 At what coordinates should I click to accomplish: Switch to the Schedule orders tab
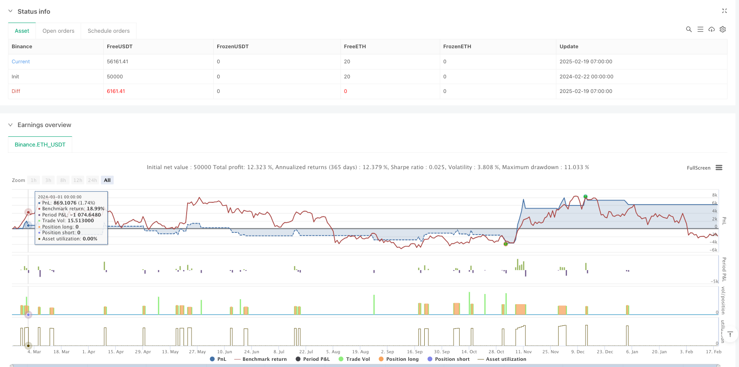pyautogui.click(x=109, y=31)
